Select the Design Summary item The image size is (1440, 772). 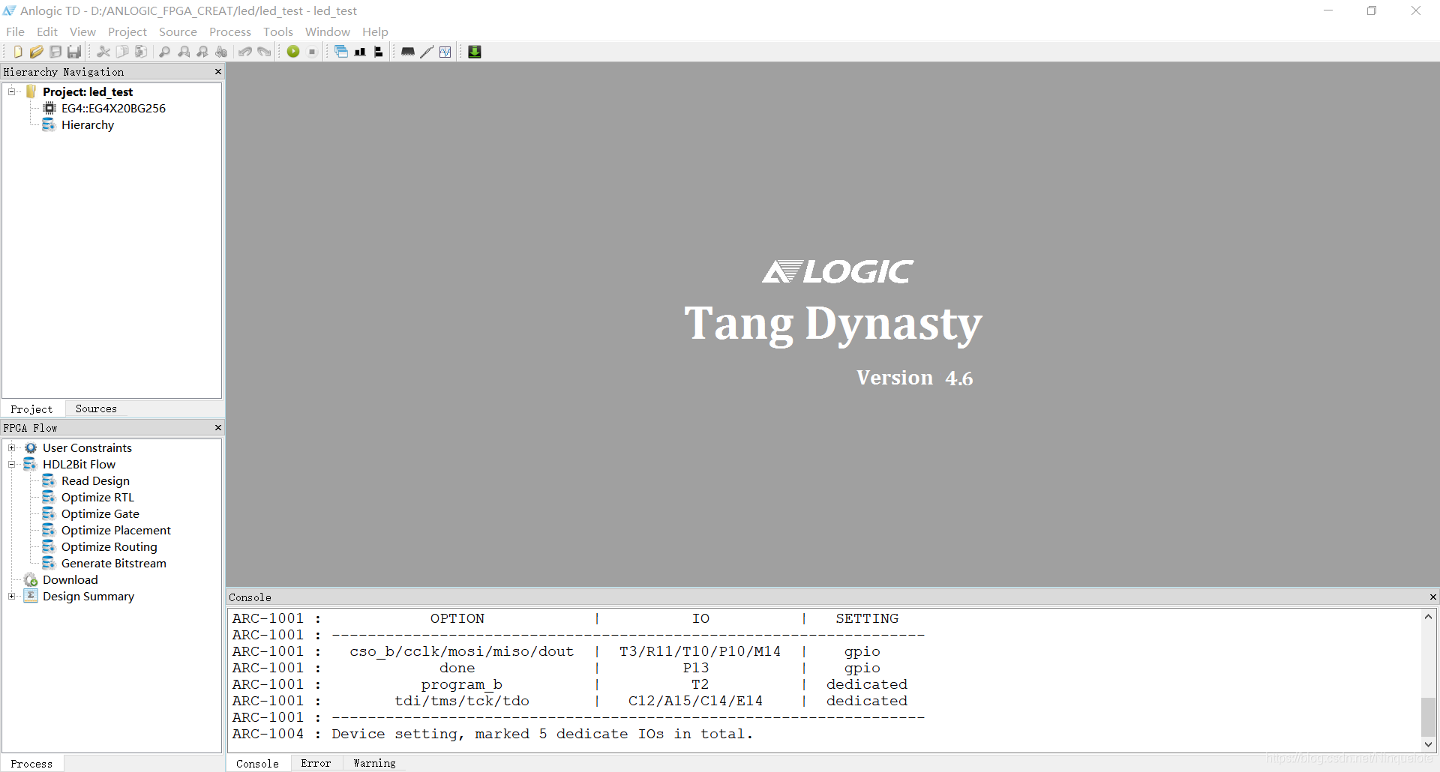click(x=79, y=596)
